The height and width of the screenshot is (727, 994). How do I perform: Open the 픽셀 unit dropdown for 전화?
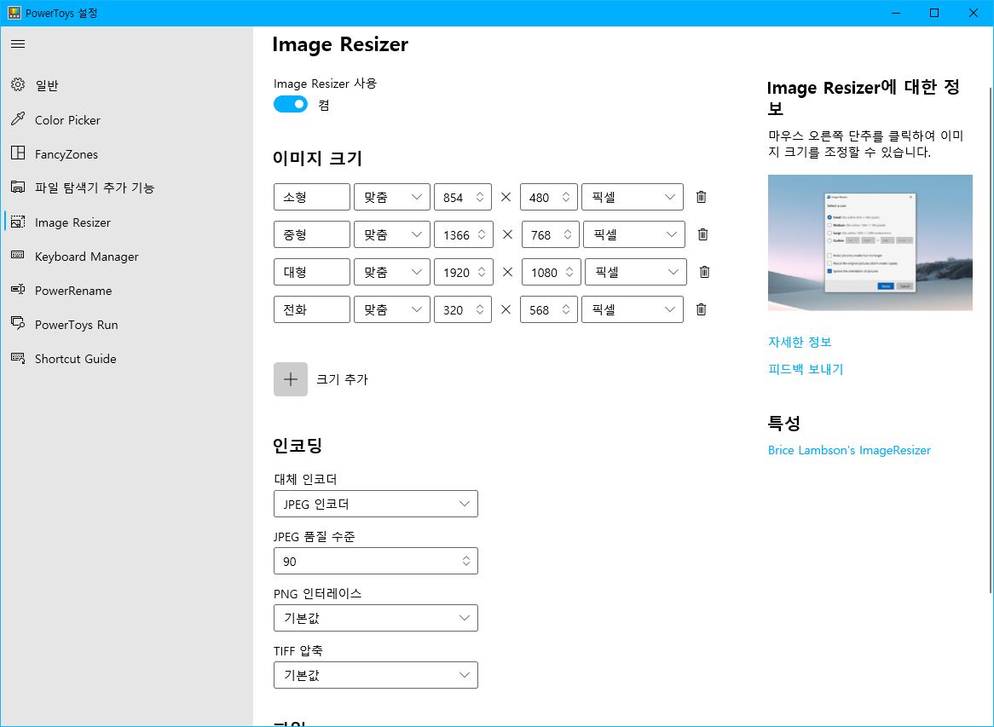click(x=633, y=309)
